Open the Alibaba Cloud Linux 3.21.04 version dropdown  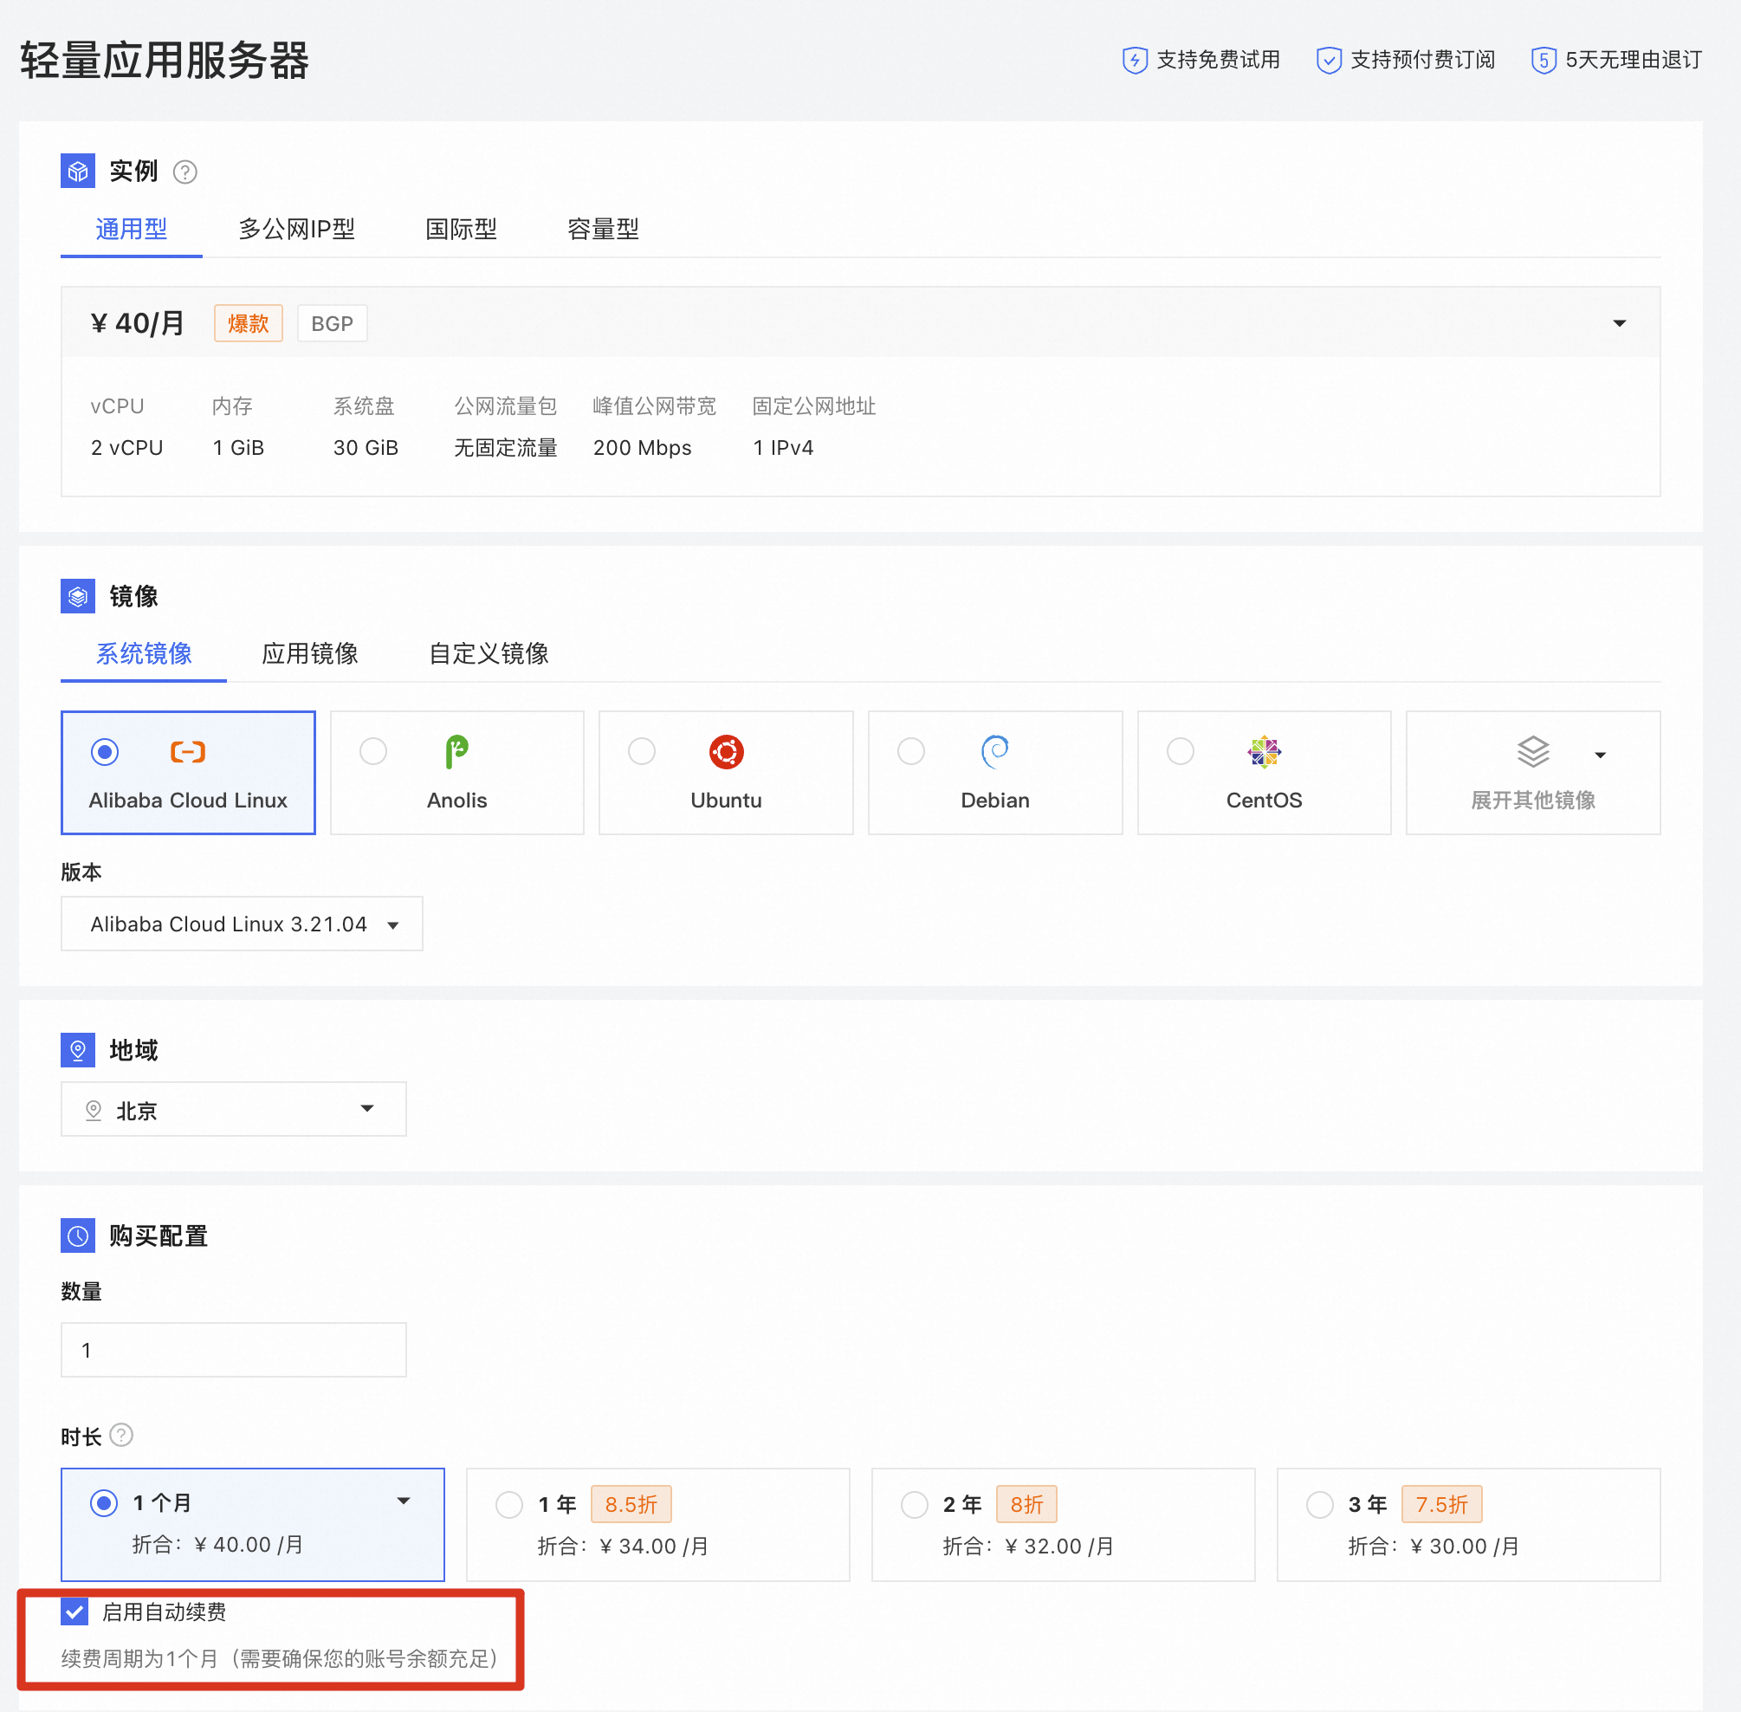pos(242,924)
